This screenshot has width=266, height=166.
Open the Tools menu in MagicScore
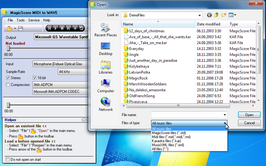tap(20, 20)
